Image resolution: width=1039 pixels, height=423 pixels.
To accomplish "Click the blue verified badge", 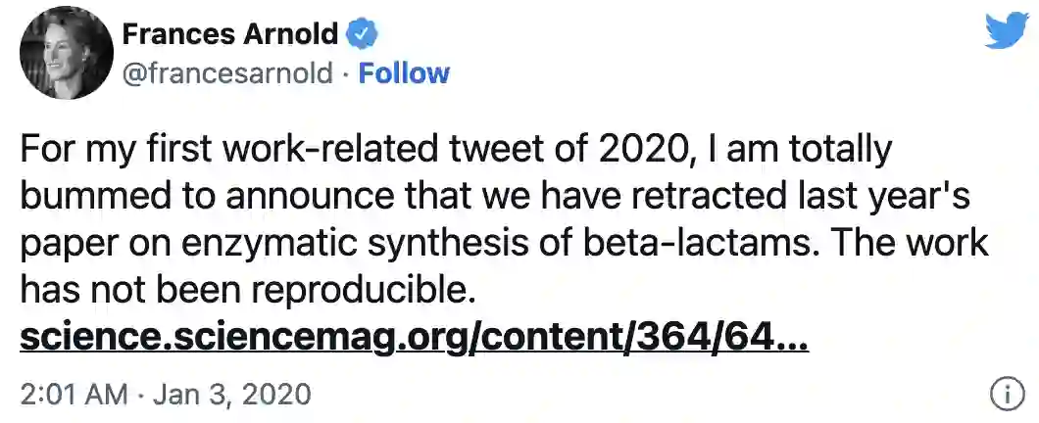I will click(x=364, y=35).
